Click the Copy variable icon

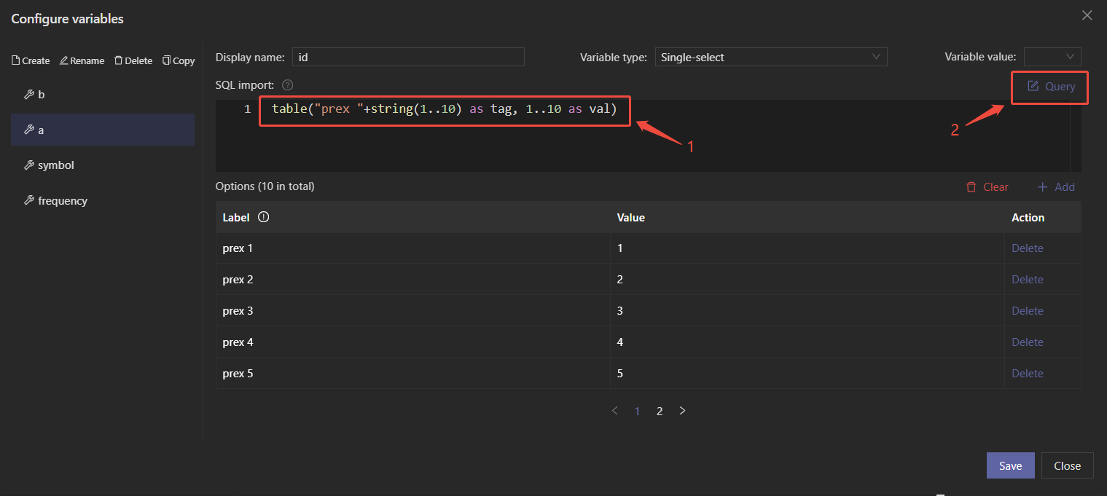[167, 61]
